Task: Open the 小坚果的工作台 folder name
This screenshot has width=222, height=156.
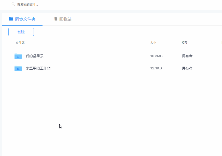Action: [38, 68]
